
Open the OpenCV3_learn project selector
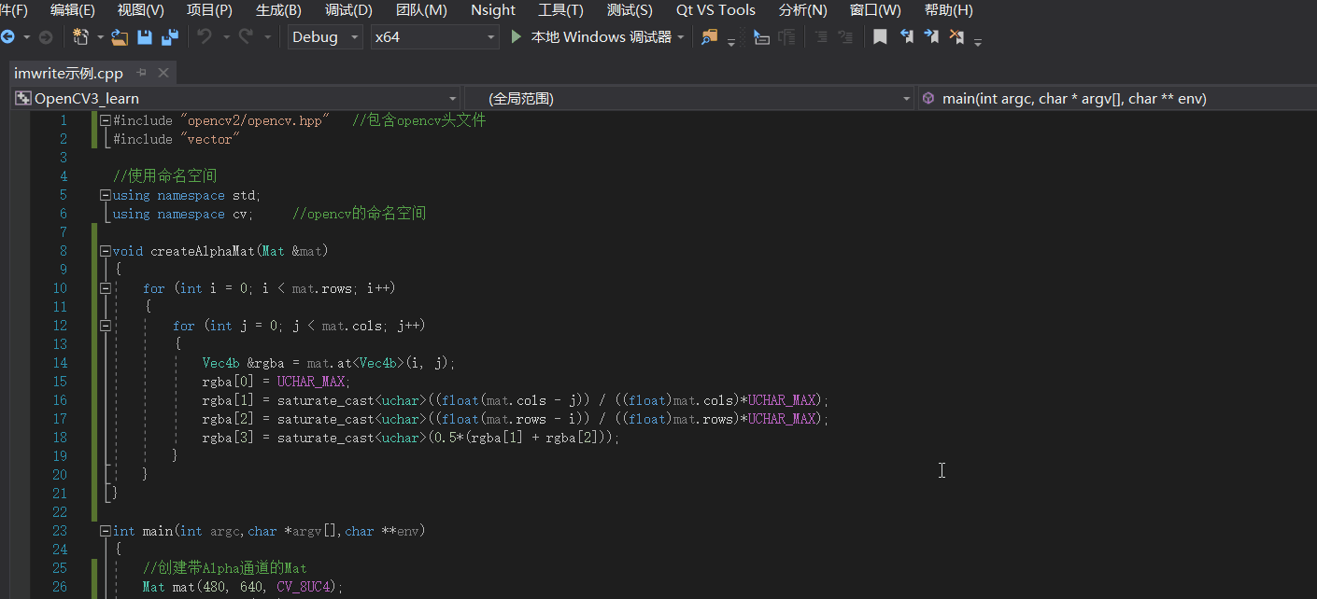point(234,97)
